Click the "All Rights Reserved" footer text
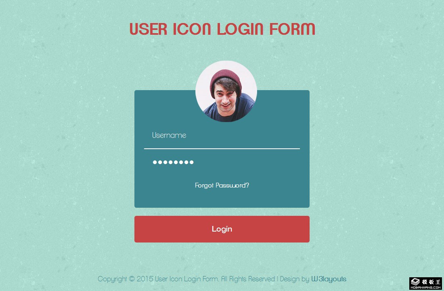Image resolution: width=444 pixels, height=291 pixels. point(248,279)
